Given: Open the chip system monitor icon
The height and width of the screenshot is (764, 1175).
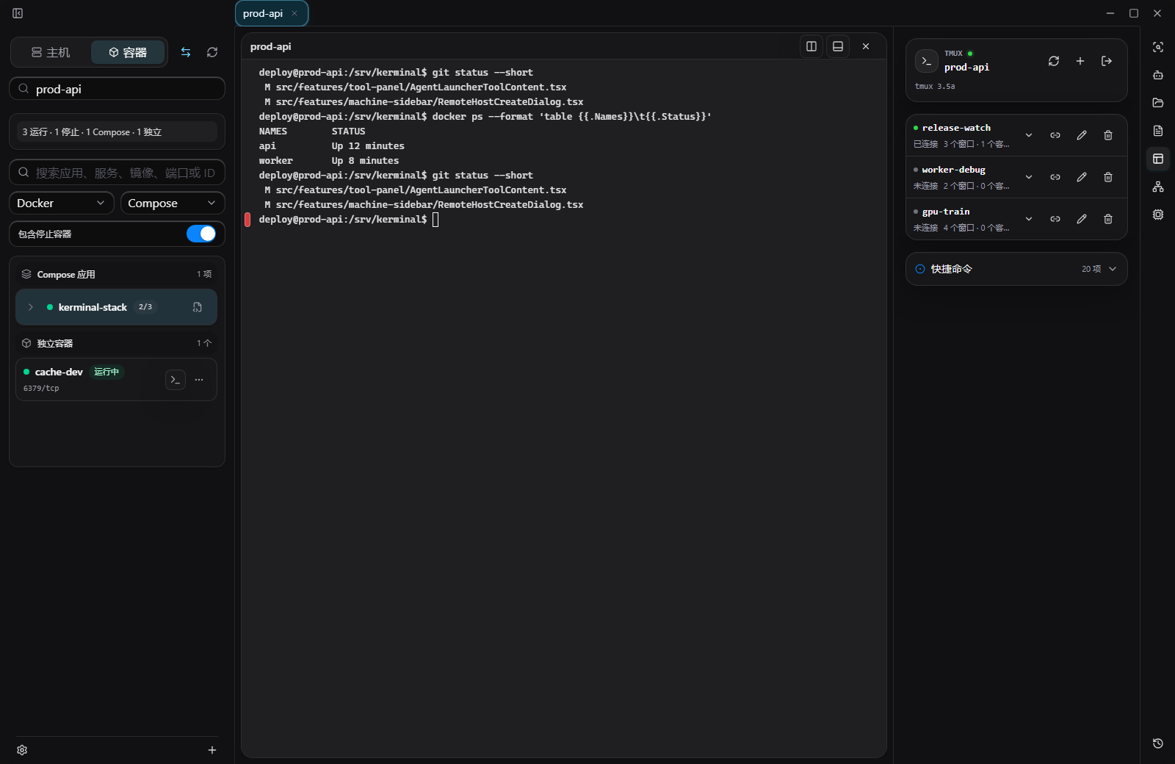Looking at the screenshot, I should 1158,215.
